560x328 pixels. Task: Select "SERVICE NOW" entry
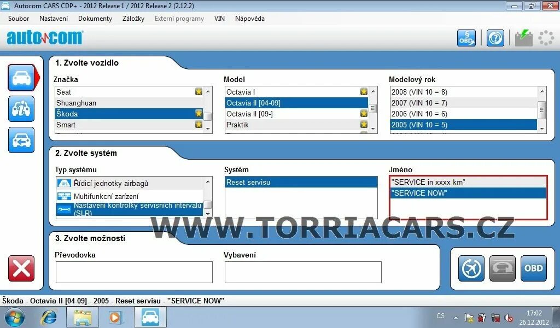click(x=468, y=193)
